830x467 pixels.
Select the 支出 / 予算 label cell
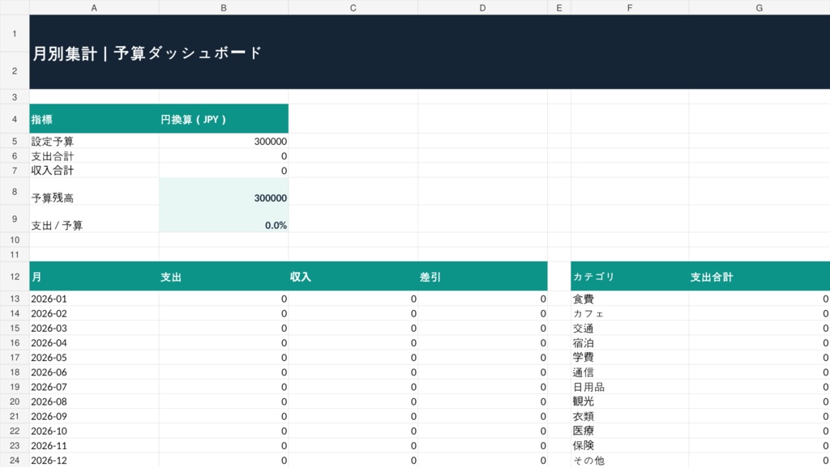coord(94,219)
